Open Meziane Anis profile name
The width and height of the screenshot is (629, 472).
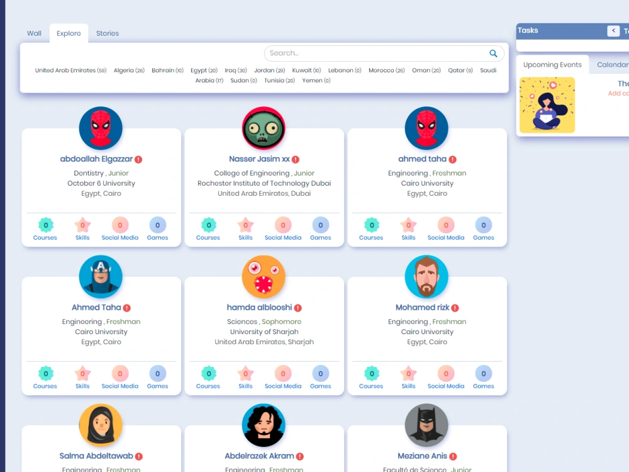point(422,456)
